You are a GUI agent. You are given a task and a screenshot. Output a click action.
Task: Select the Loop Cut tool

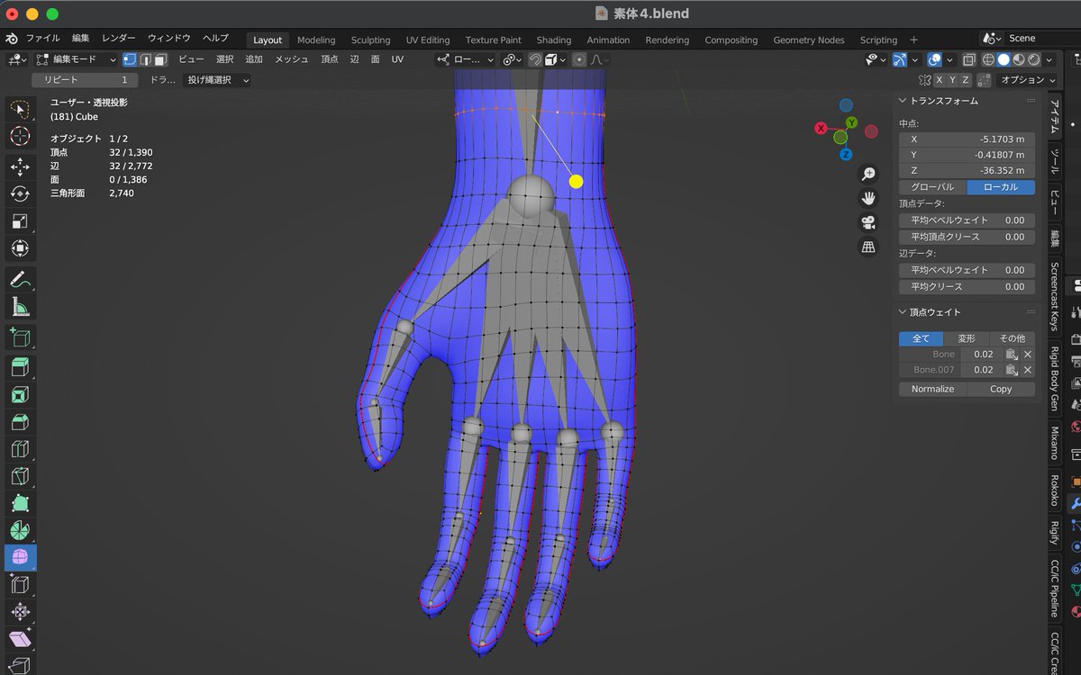(x=20, y=449)
